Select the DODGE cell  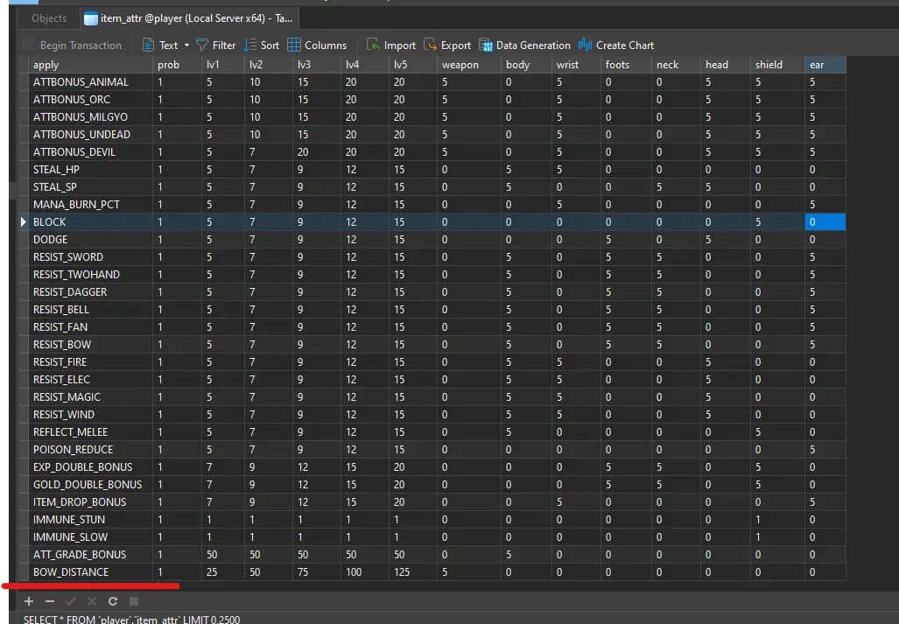(90, 240)
